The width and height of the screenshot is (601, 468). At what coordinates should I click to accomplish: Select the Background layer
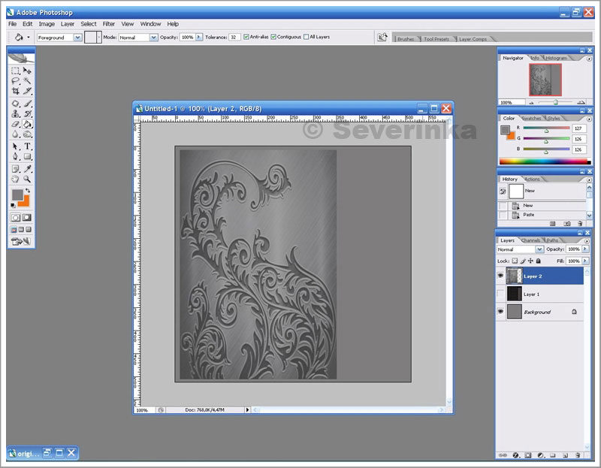536,312
